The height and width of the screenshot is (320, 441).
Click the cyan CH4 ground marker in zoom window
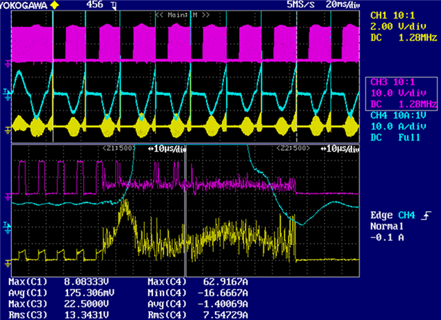[x=8, y=228]
